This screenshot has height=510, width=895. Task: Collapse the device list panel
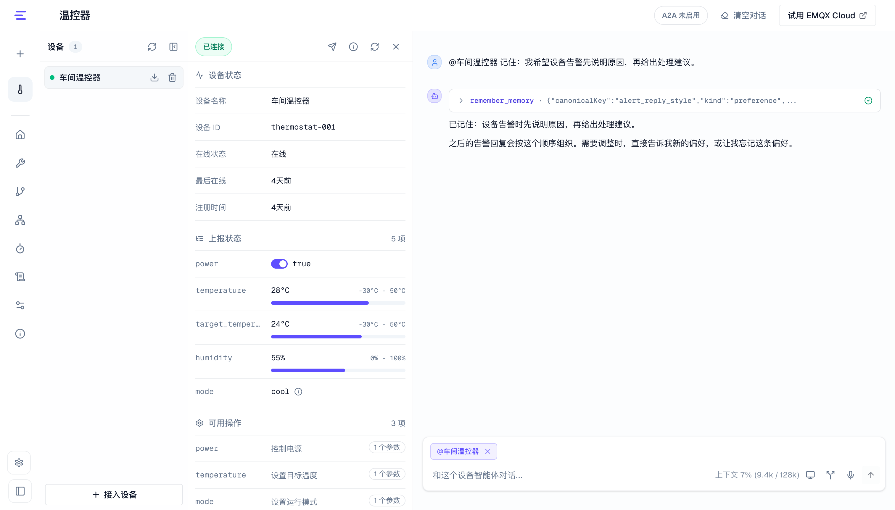(x=173, y=47)
